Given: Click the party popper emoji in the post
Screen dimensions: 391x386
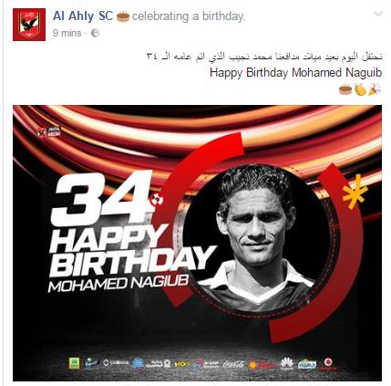Looking at the screenshot, I should pos(375,89).
